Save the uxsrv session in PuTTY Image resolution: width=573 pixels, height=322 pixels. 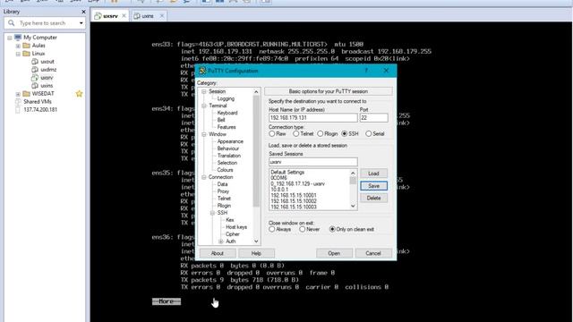[373, 186]
